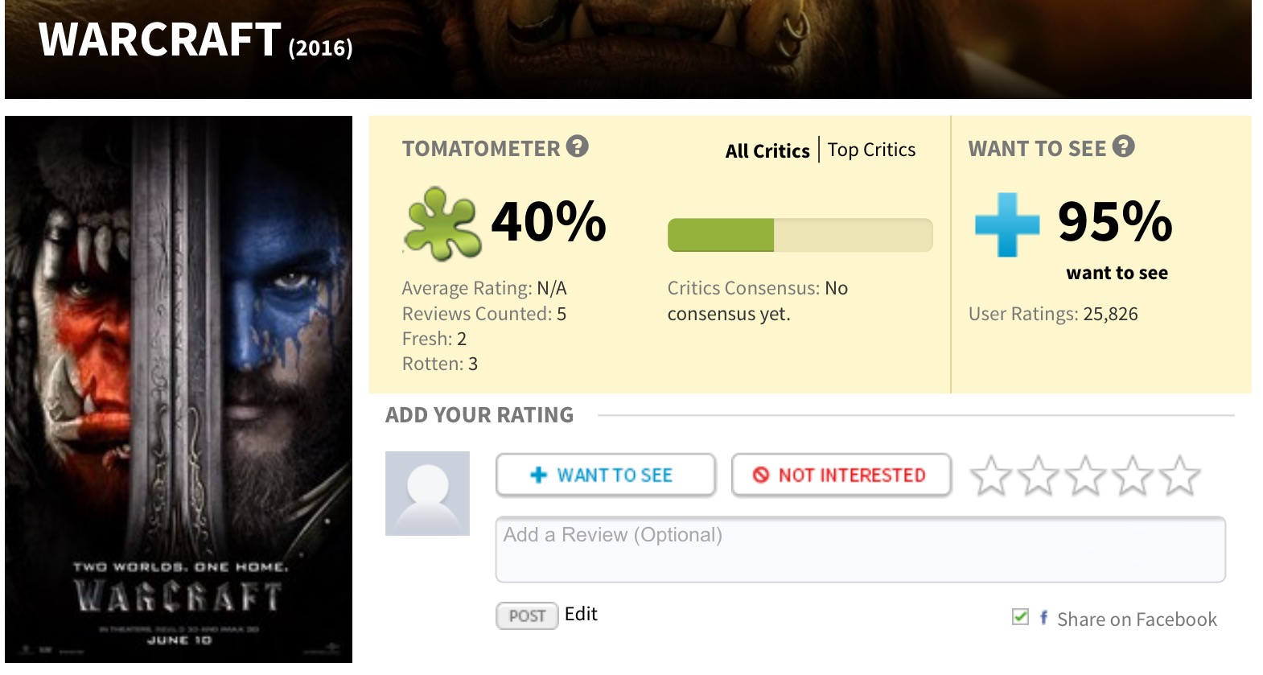
Task: Click the Facebook logo icon
Action: [1043, 617]
